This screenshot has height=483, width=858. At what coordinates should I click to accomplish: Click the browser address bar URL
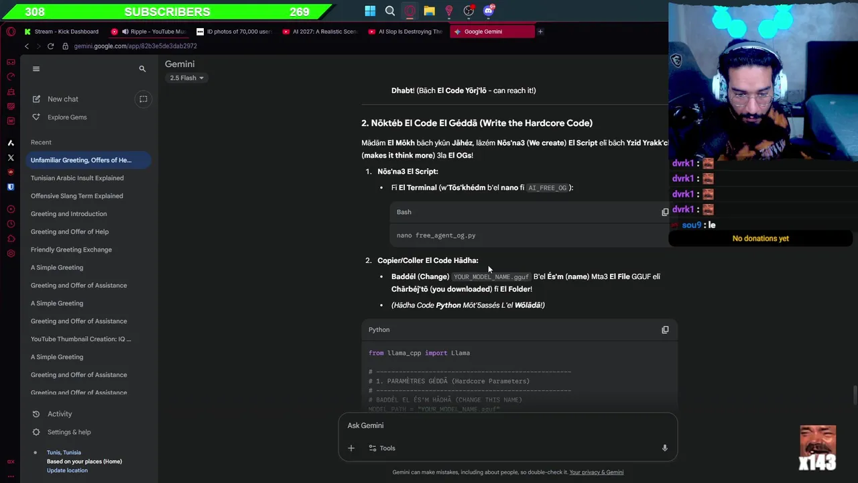[x=135, y=46]
